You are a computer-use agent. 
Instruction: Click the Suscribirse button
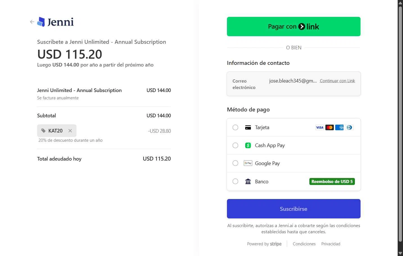pyautogui.click(x=294, y=209)
